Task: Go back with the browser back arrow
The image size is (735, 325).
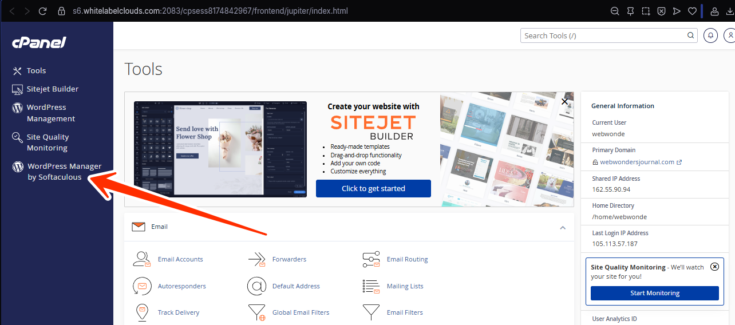Action: tap(12, 11)
